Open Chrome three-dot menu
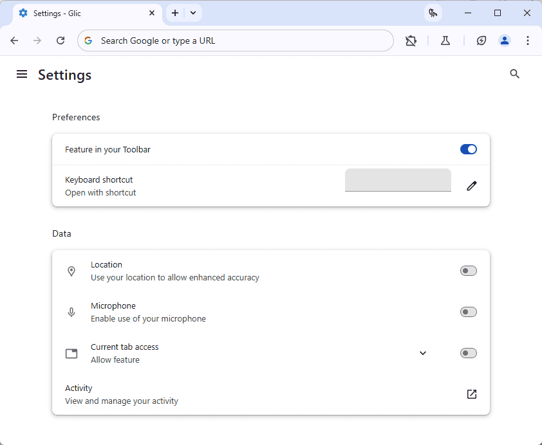Image resolution: width=542 pixels, height=445 pixels. (527, 41)
